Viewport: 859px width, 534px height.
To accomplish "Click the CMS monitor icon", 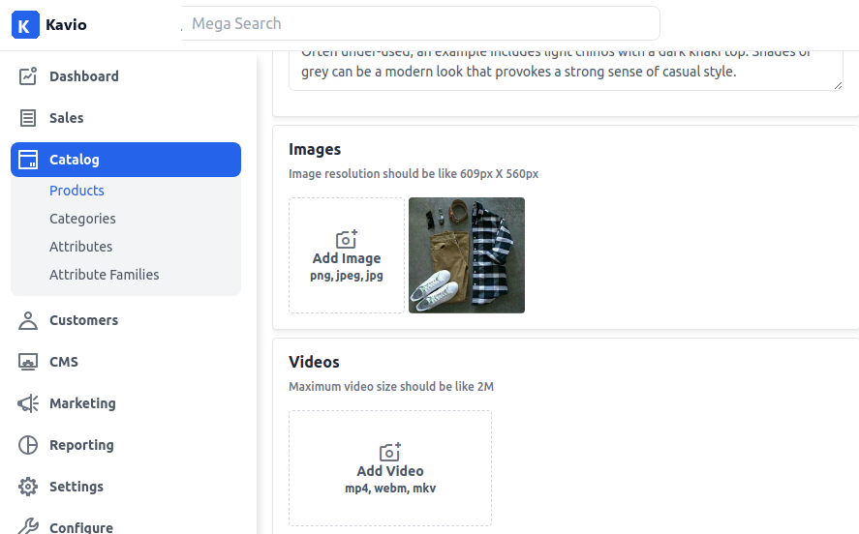I will click(x=28, y=362).
